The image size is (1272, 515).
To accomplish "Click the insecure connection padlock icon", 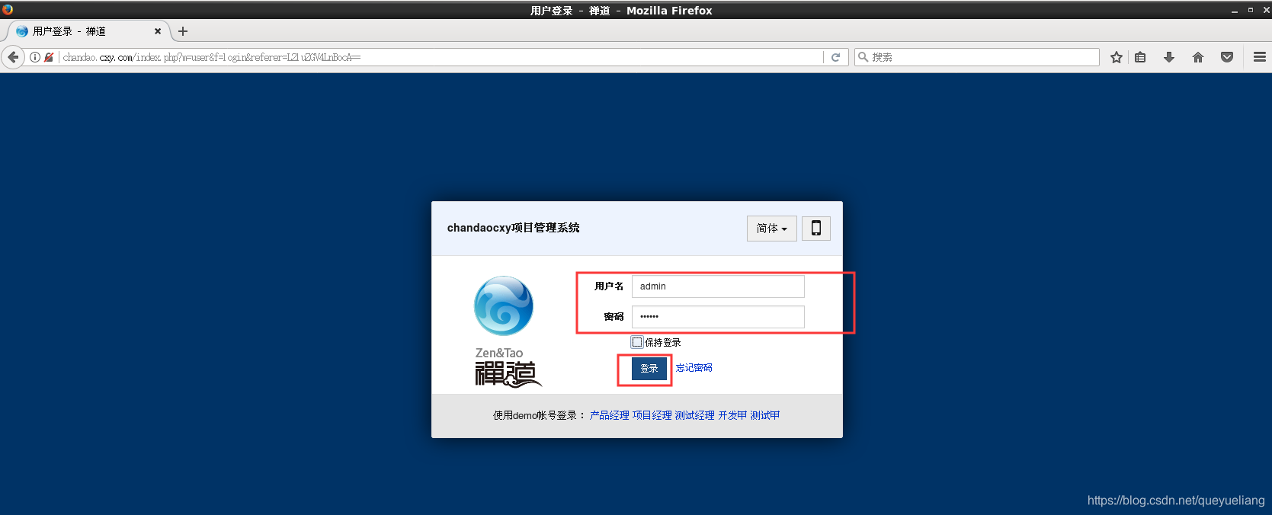I will (49, 57).
